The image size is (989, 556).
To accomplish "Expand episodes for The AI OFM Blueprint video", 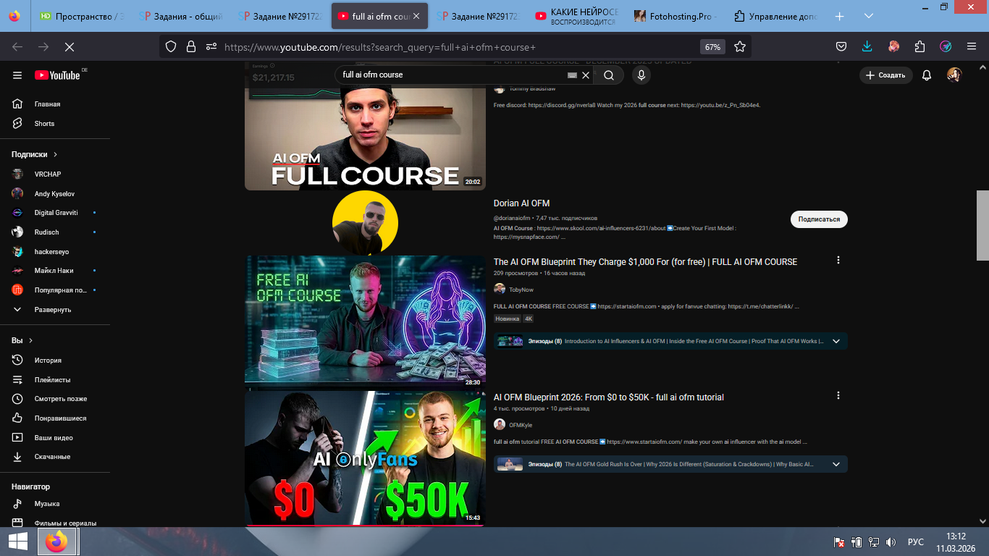I will (836, 342).
